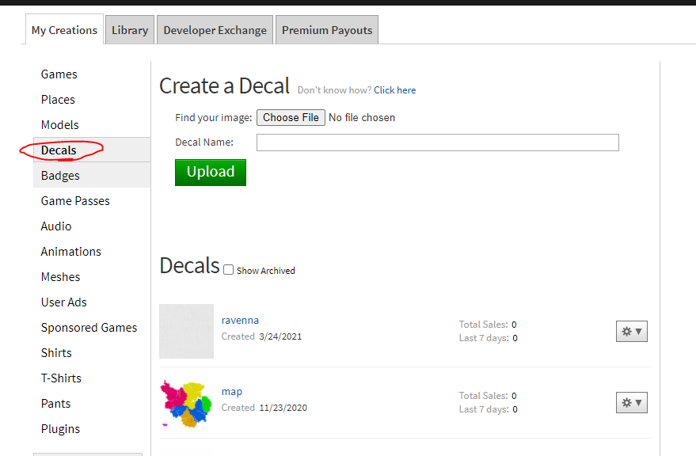
Task: Toggle the Show Archived checkbox
Action: pyautogui.click(x=228, y=270)
